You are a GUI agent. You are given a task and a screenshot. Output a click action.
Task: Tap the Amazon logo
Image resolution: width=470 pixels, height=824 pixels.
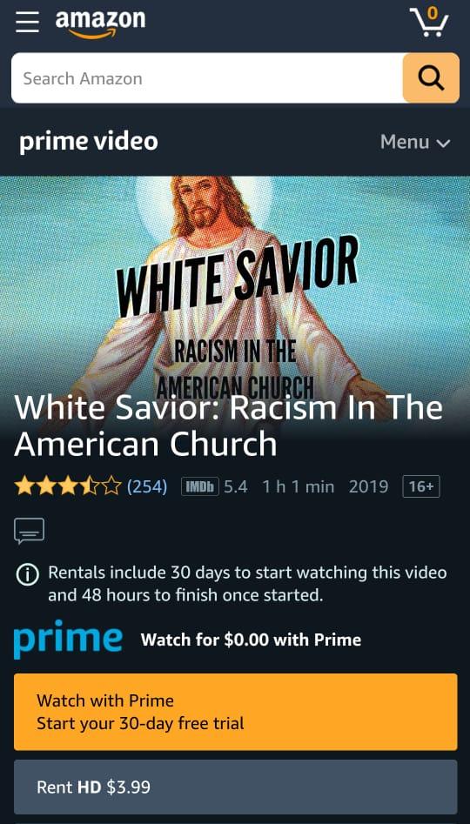(100, 24)
